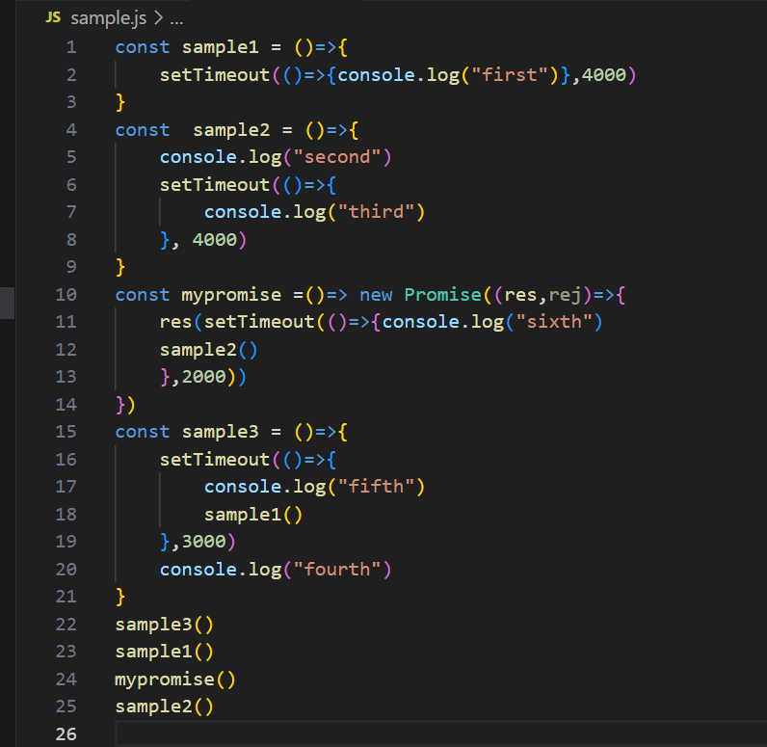The width and height of the screenshot is (767, 747).
Task: Expand the breadcrumb ellipsis symbol path
Action: [176, 19]
